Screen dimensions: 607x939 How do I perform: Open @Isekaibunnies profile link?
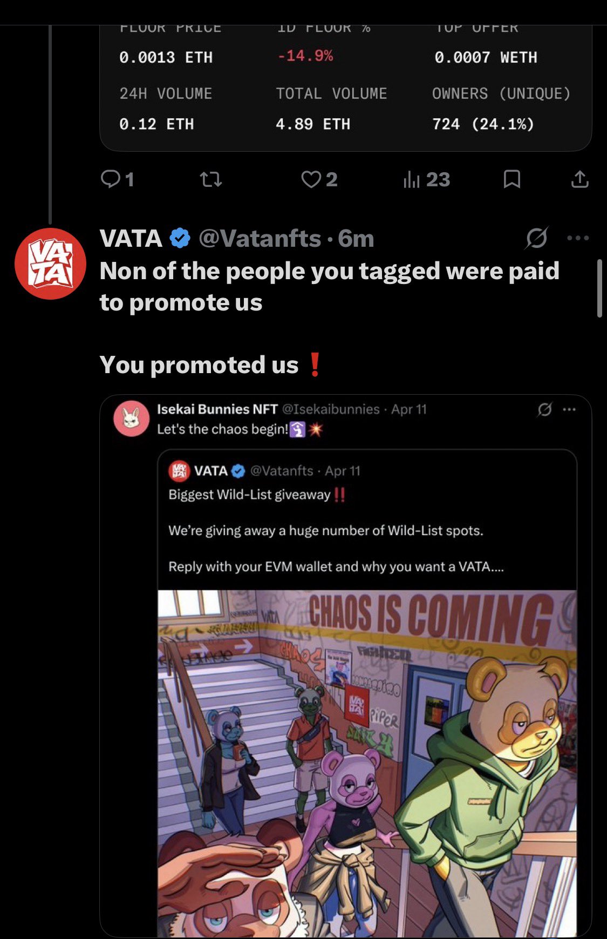331,409
